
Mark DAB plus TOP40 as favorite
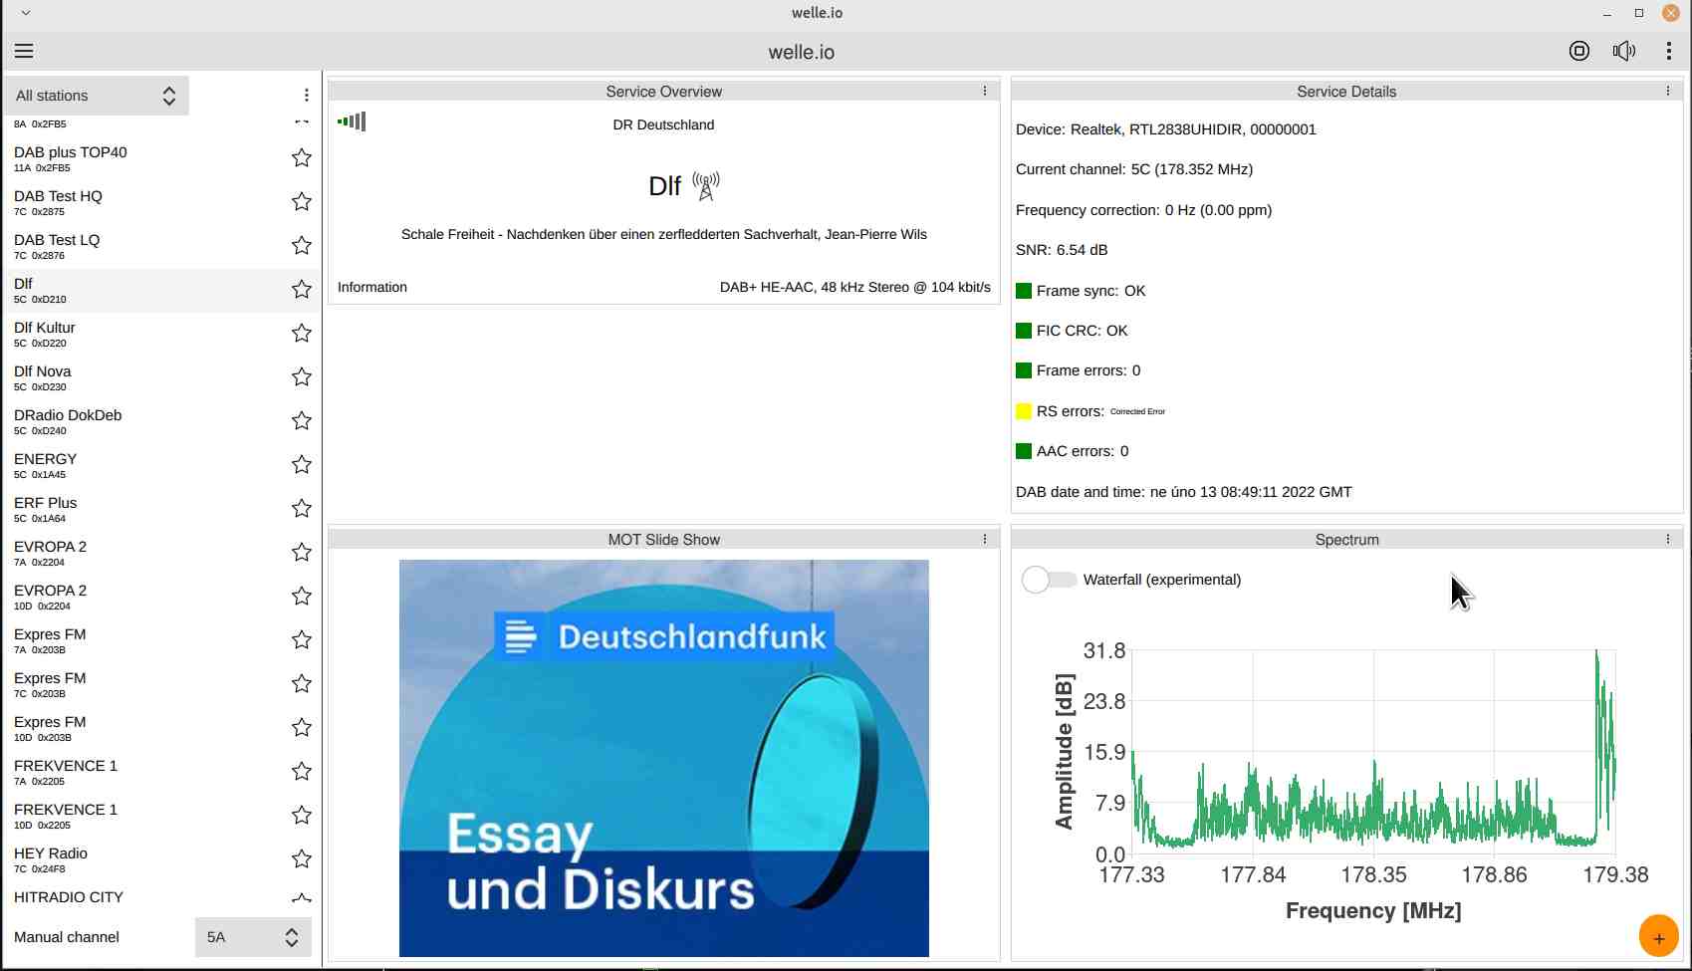[x=301, y=157]
